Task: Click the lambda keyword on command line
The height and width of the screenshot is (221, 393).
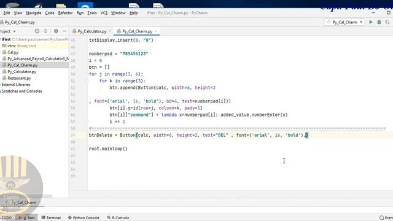Action: coord(169,115)
